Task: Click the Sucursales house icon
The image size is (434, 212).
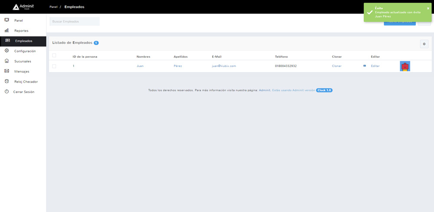Action: point(7,61)
